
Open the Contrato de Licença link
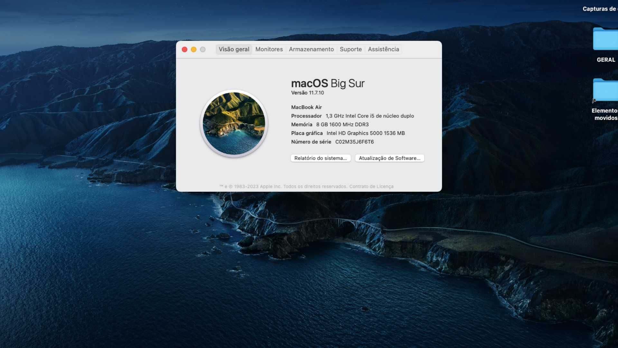(371, 187)
